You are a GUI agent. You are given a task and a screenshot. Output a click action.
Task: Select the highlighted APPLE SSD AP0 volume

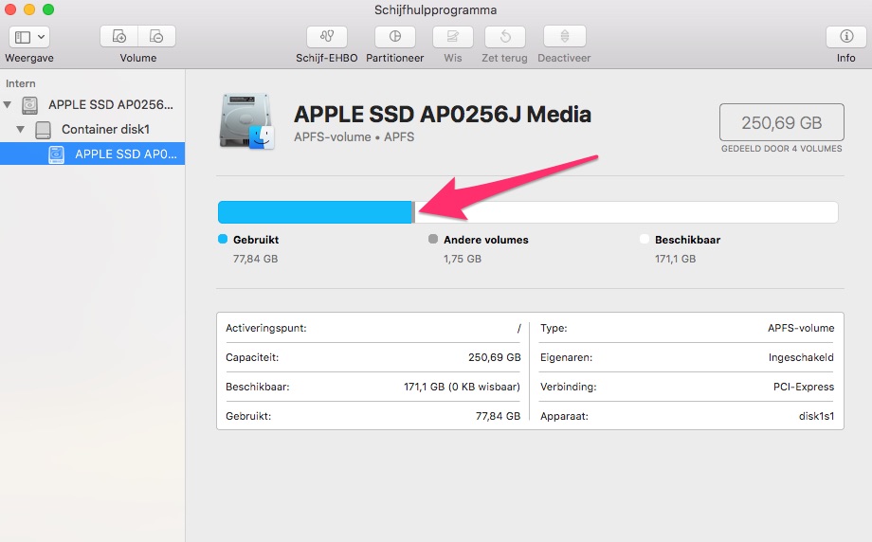tap(92, 154)
